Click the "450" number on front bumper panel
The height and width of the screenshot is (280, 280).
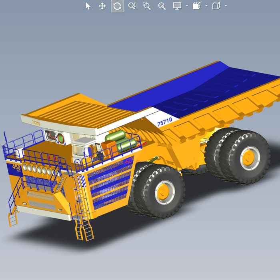point(16,167)
